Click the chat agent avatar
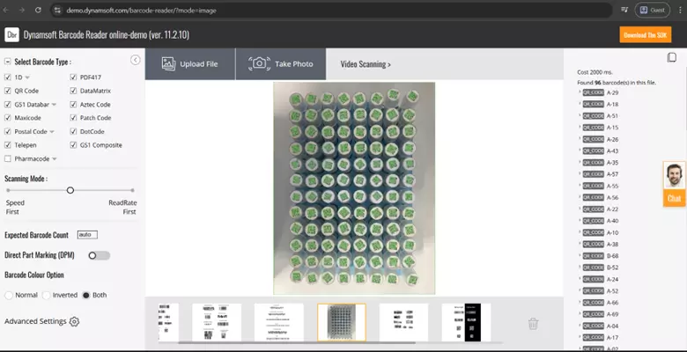 (x=675, y=176)
